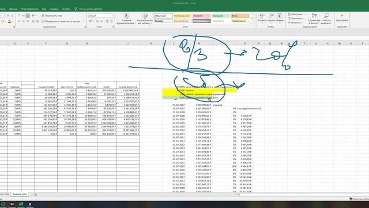Apply the Плохой (Bad) pink cell style

point(201,16)
